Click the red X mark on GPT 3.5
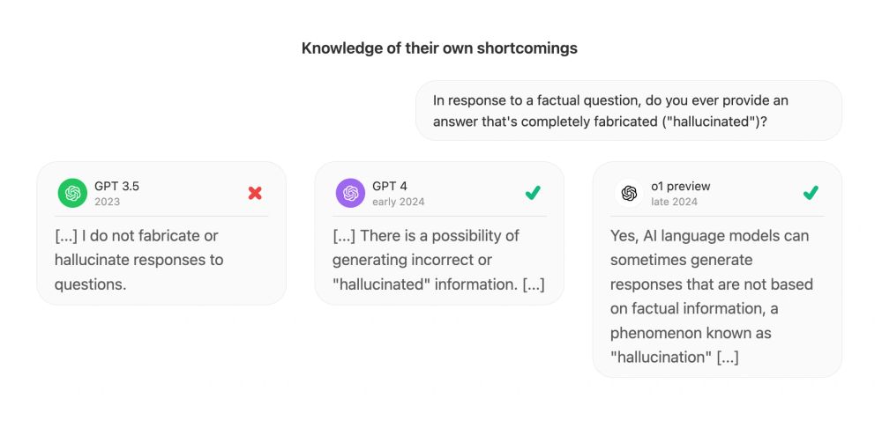The width and height of the screenshot is (882, 428). tap(255, 193)
